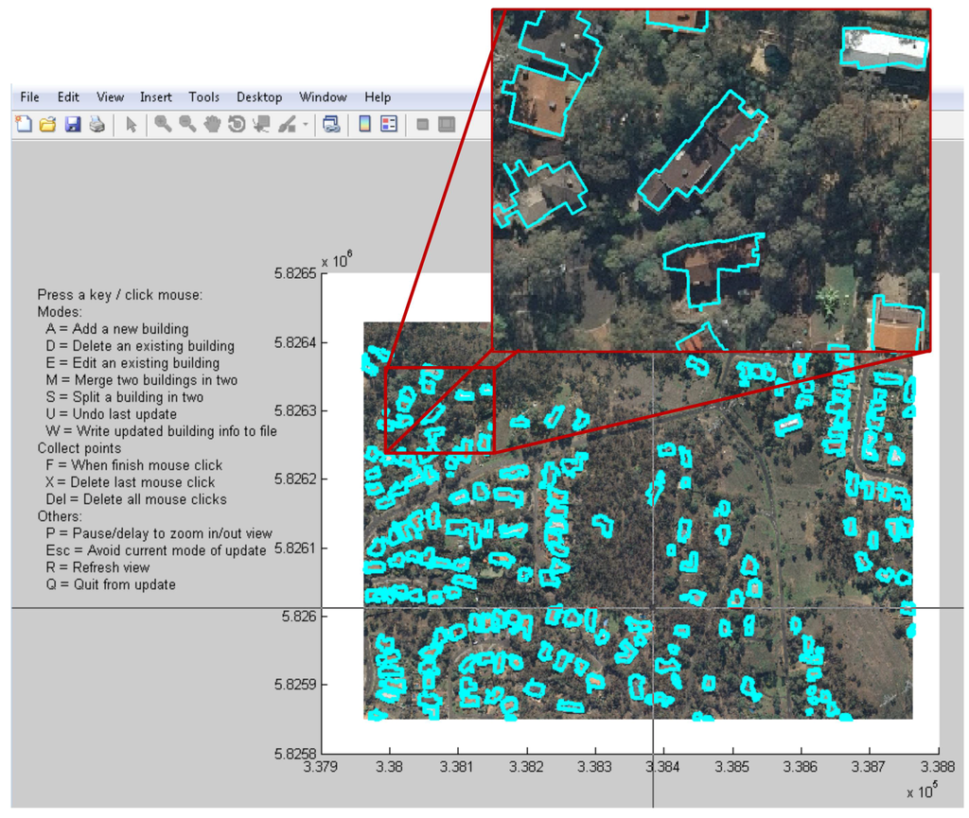Click the Link Plot icon

tap(332, 123)
